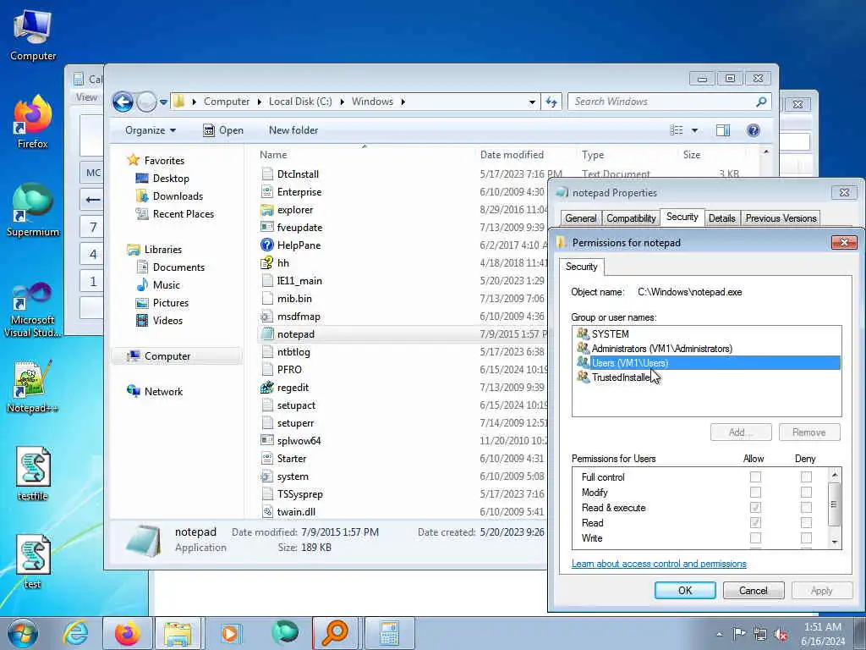
Task: Select the explorer file icon
Action: click(267, 210)
